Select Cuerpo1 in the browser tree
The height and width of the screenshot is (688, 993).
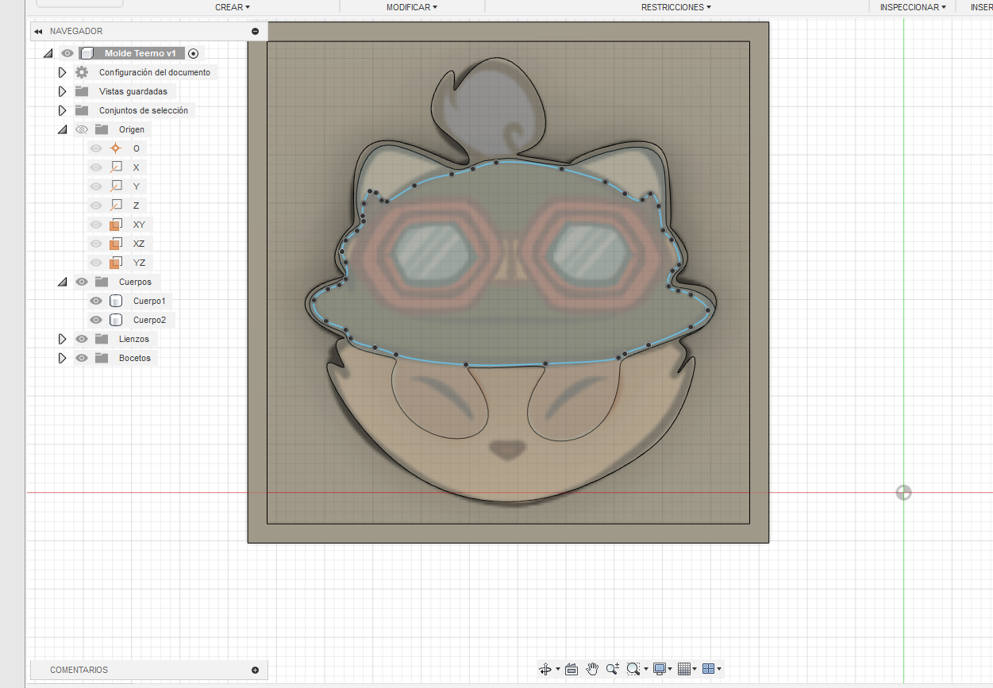pyautogui.click(x=149, y=301)
